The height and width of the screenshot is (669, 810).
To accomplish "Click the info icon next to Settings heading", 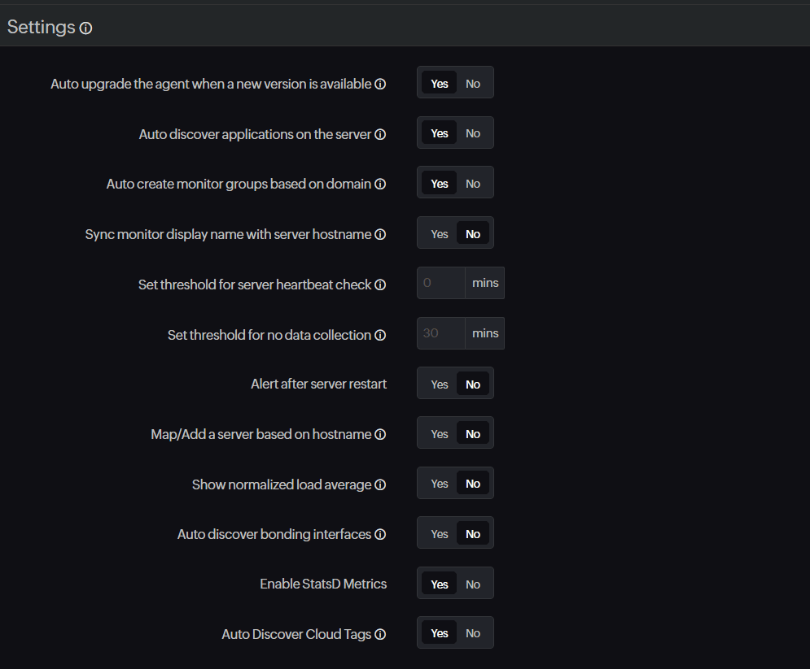I will click(86, 28).
